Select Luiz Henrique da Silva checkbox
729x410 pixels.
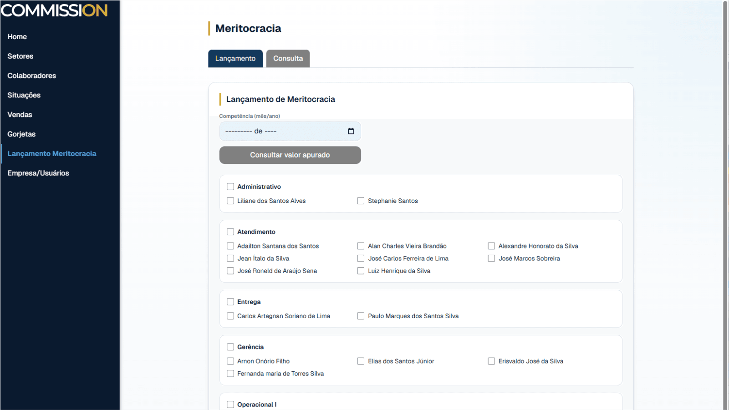tap(361, 271)
